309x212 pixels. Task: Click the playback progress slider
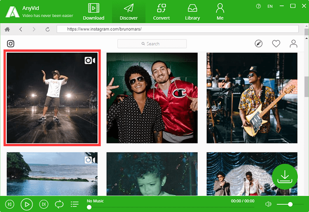click(x=171, y=207)
